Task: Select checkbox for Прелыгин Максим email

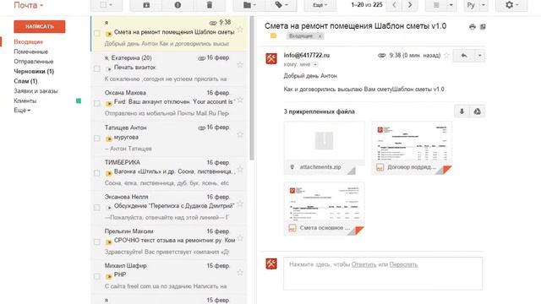Action: tap(97, 242)
